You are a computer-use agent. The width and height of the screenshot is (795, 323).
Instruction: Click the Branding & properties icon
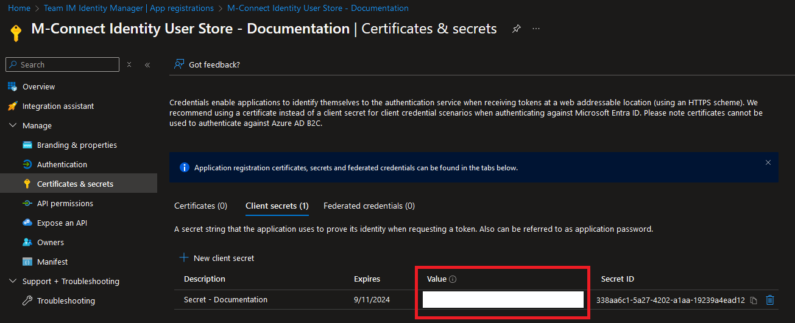27,145
